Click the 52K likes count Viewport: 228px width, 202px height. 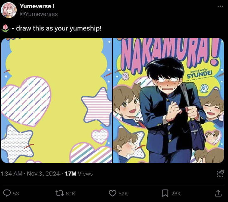click(123, 194)
